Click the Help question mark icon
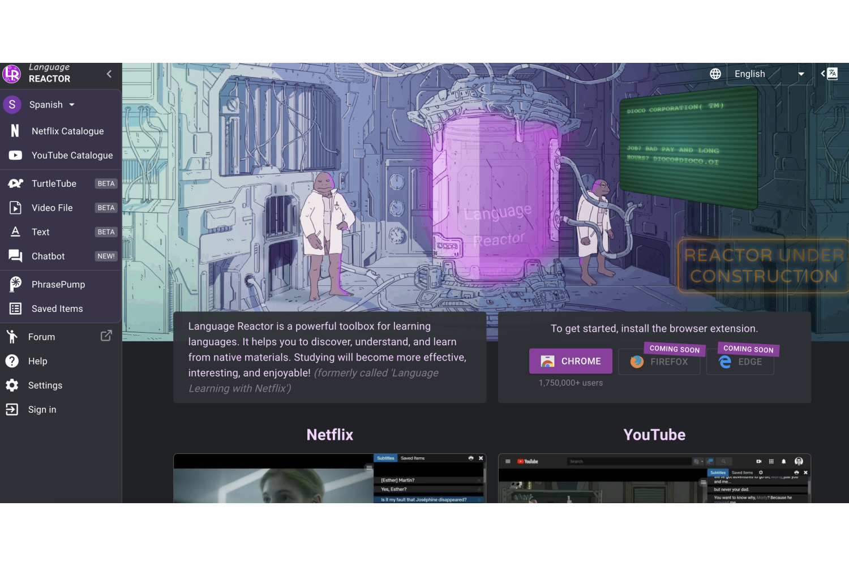Screen dimensions: 849x566 pyautogui.click(x=12, y=361)
